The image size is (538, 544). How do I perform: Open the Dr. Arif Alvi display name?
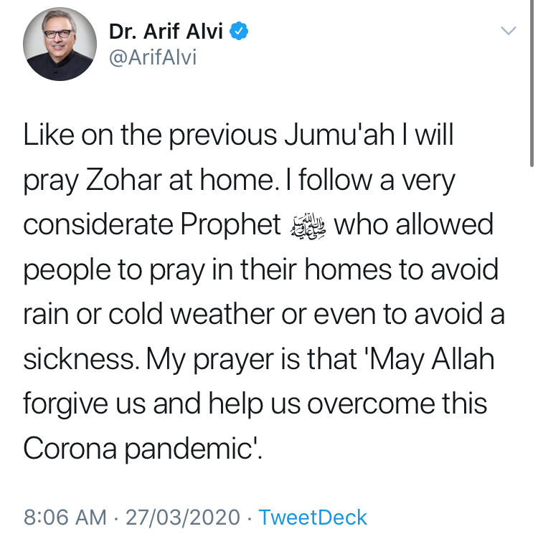pos(166,32)
